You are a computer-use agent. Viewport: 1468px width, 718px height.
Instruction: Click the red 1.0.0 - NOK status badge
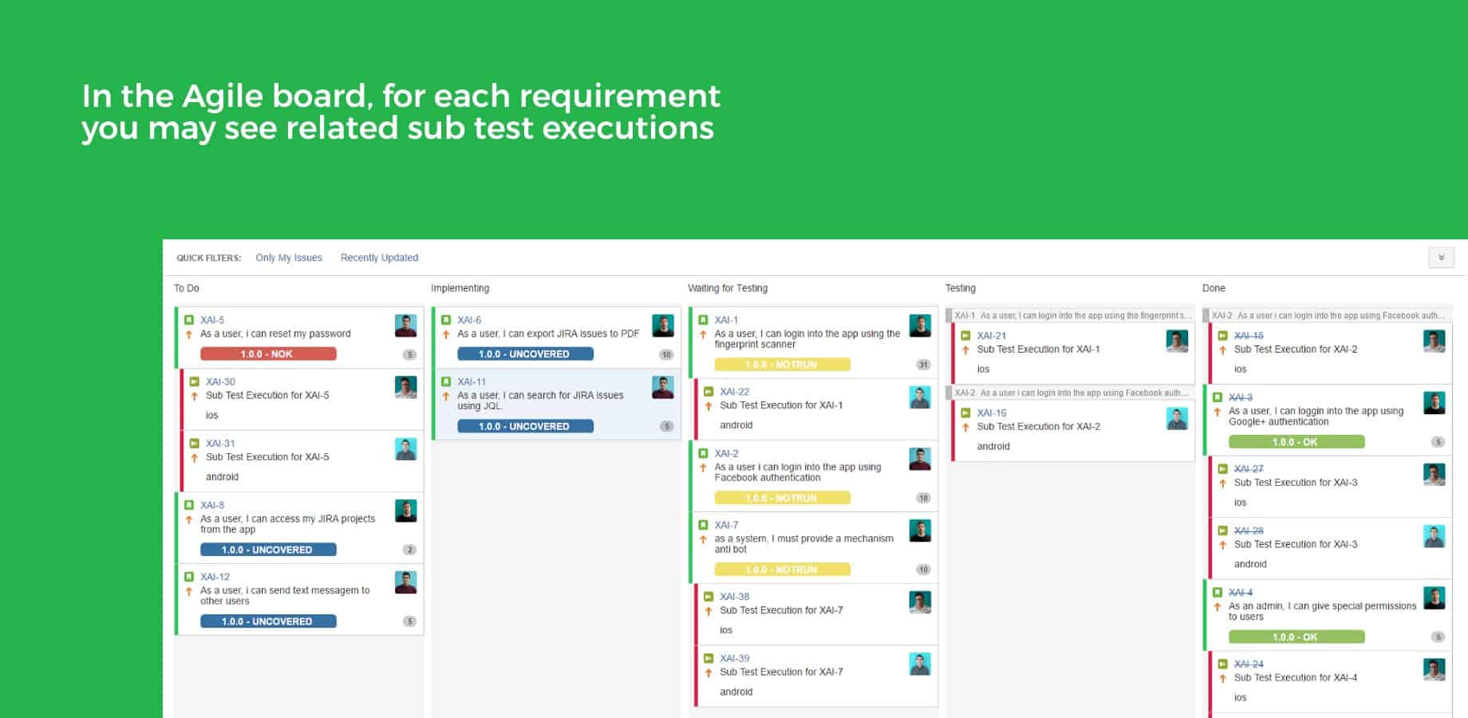(270, 353)
